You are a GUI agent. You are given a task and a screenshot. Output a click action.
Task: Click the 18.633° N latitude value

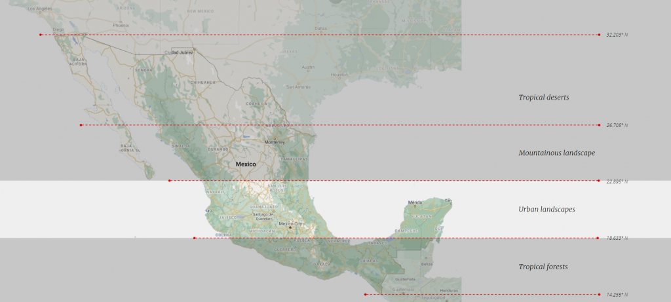pos(617,238)
